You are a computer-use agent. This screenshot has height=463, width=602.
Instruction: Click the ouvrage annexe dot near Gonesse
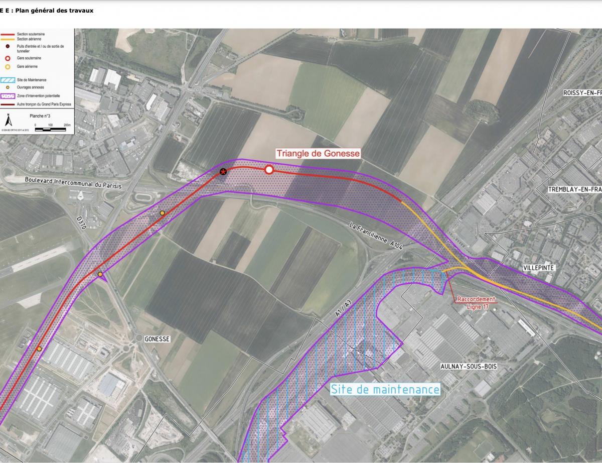pyautogui.click(x=39, y=348)
